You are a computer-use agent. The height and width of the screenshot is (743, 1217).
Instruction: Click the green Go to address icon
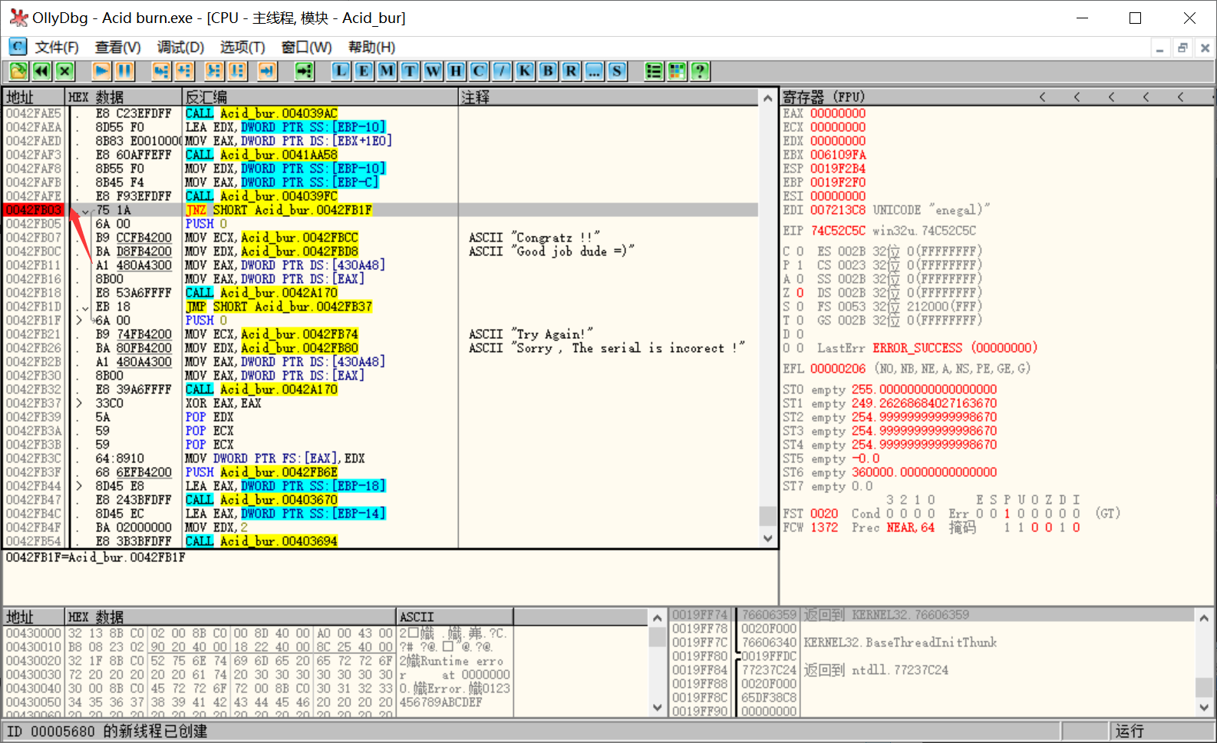pos(305,71)
